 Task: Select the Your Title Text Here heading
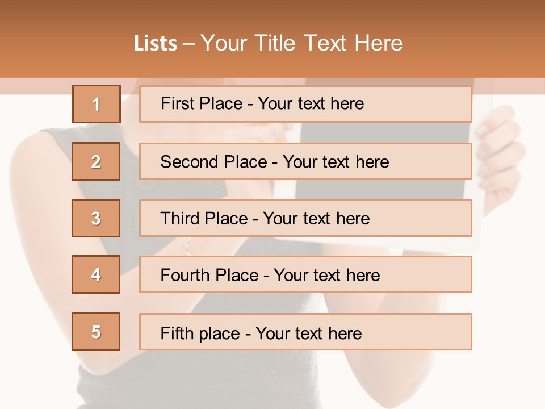tap(301, 44)
